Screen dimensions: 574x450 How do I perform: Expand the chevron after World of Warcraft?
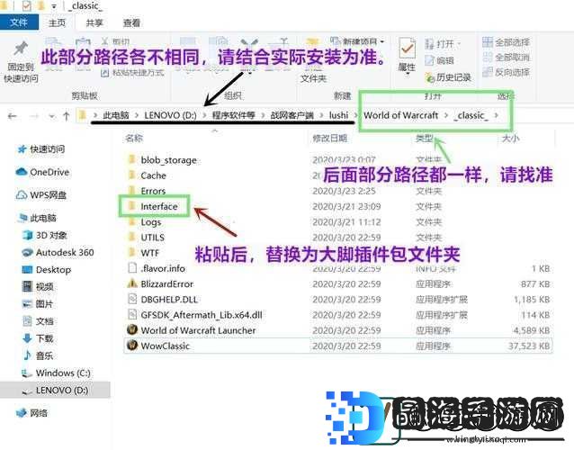[446, 115]
